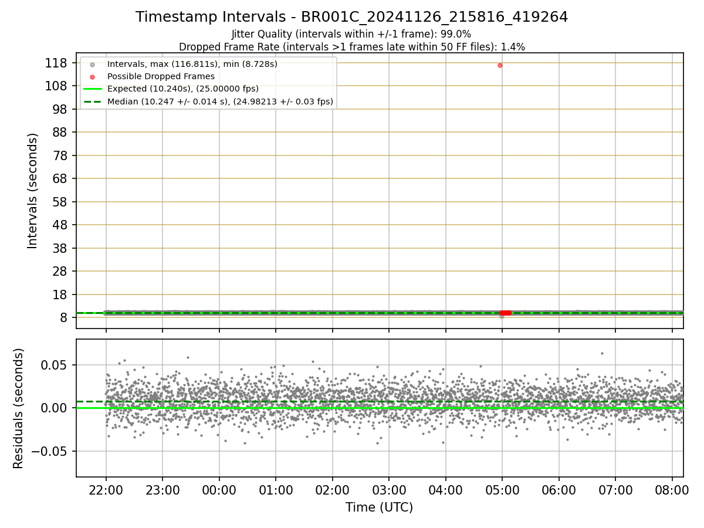Click the 58 y-axis tick label
Image resolution: width=704 pixels, height=528 pixels.
60,202
